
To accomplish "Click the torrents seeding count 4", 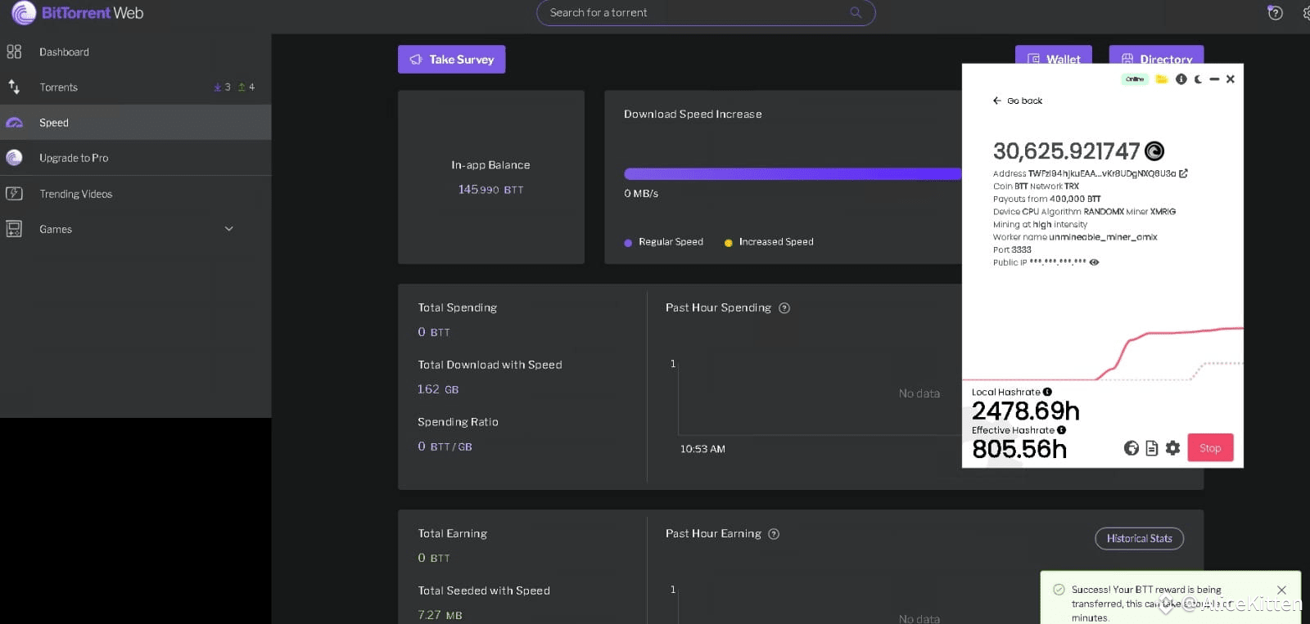I will (246, 87).
